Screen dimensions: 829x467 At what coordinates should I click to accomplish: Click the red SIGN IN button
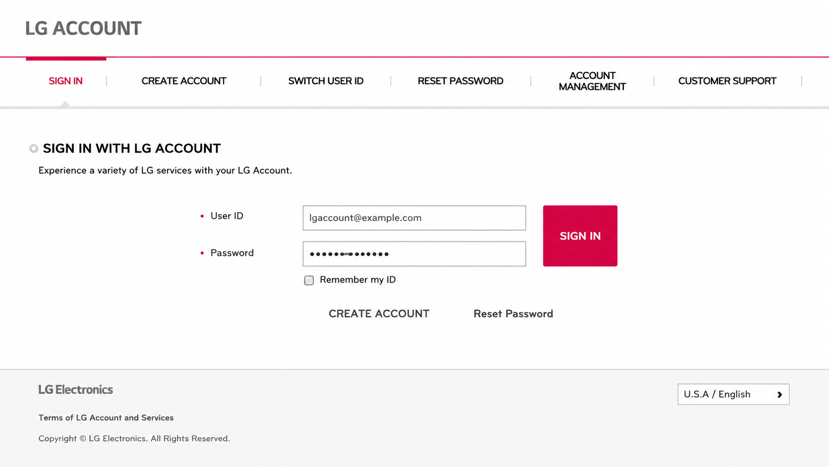[x=580, y=236]
